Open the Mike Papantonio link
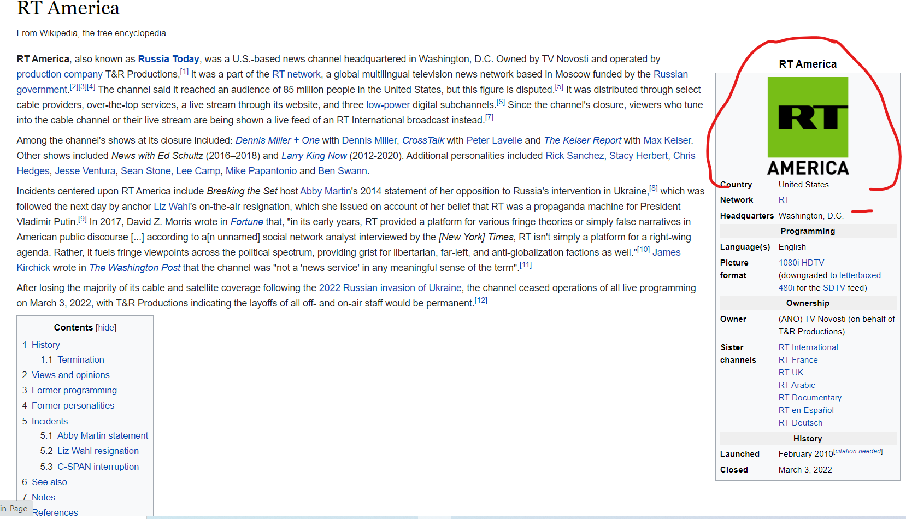 point(261,171)
